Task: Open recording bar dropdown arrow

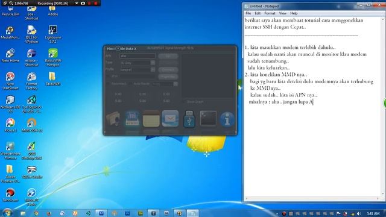Action: click(77, 3)
